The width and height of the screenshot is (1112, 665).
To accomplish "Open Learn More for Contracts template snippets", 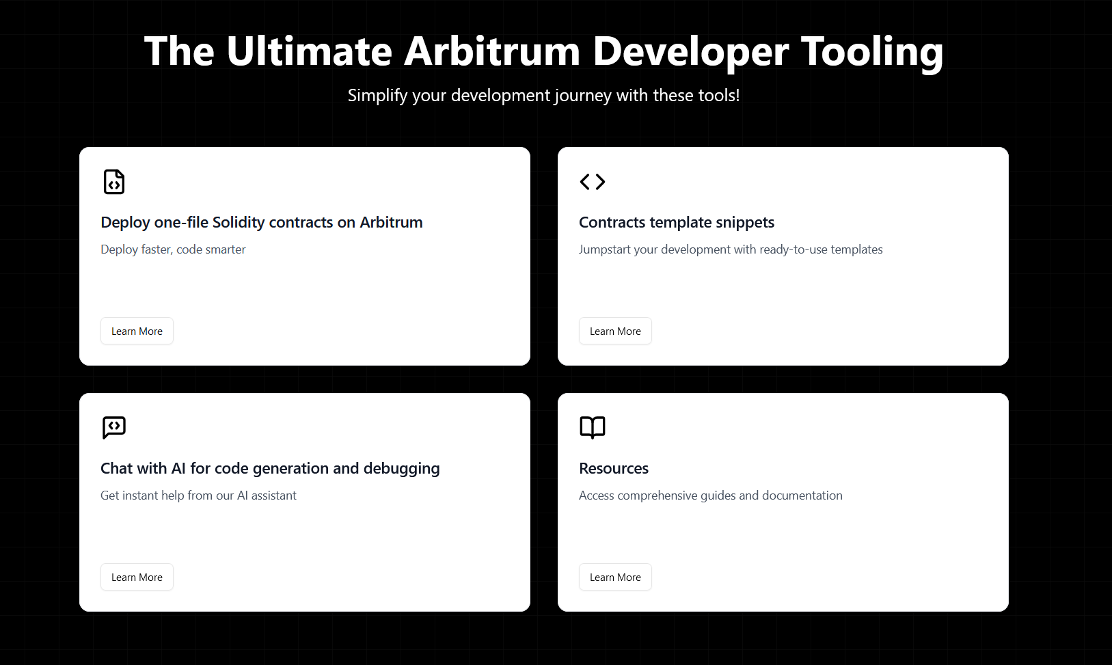I will [x=615, y=331].
